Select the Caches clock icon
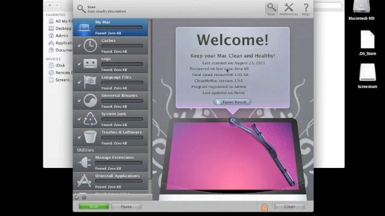The height and width of the screenshot is (216, 385). click(90, 46)
